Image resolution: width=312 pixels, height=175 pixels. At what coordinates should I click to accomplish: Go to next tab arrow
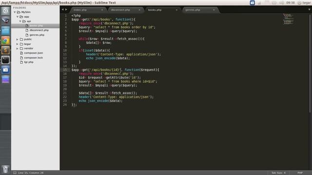(x=66, y=9)
